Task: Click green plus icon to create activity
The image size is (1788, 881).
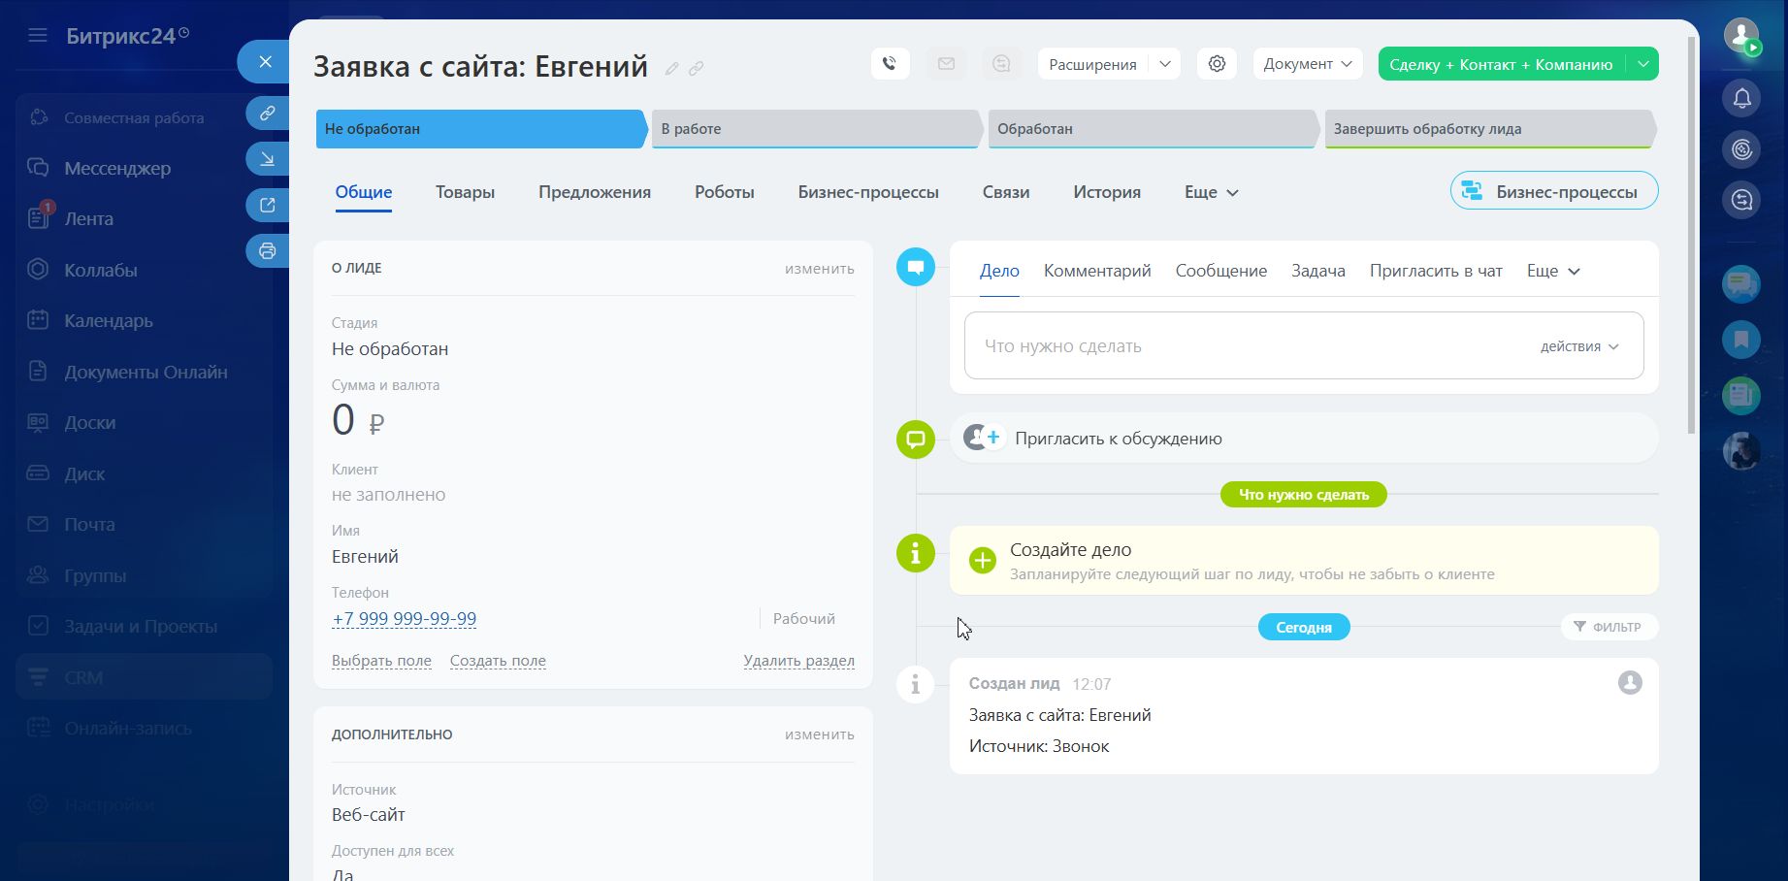Action: click(983, 561)
